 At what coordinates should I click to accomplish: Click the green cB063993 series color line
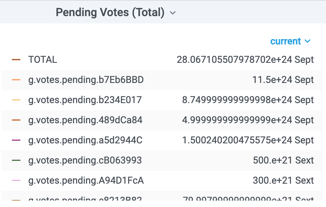(x=16, y=160)
